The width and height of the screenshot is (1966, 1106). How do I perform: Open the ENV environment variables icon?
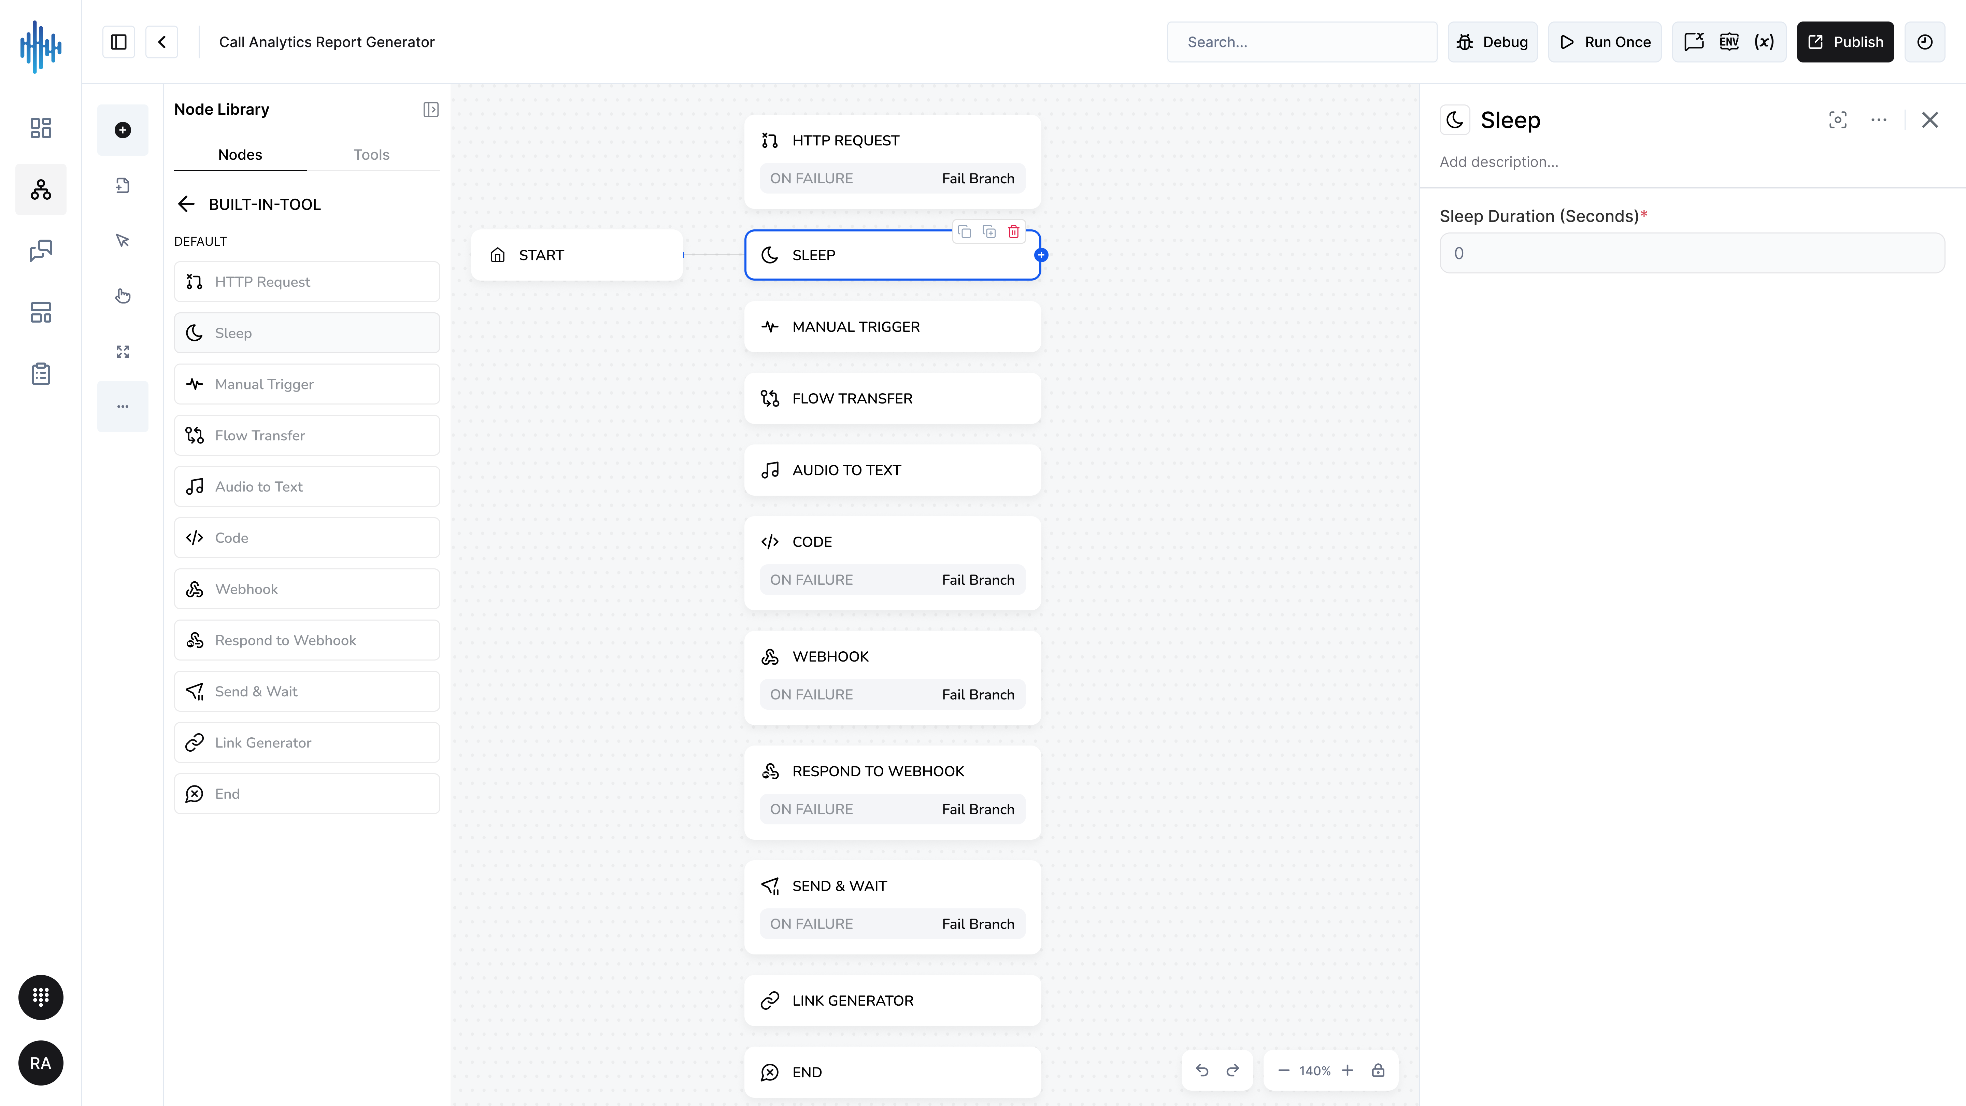click(1729, 42)
